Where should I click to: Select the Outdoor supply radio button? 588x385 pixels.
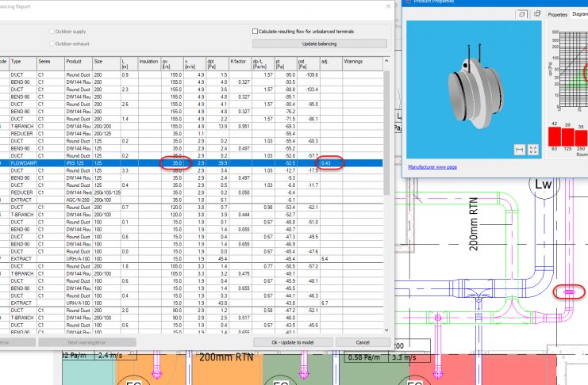click(52, 32)
